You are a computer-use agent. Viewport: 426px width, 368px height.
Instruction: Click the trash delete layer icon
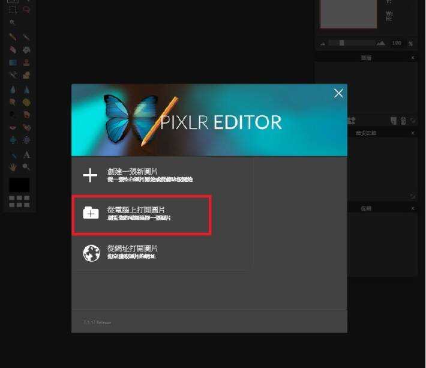pos(403,121)
